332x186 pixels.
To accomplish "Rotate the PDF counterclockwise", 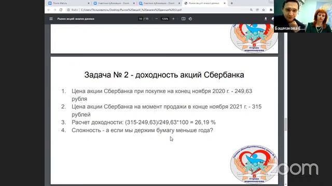I will [190, 19].
